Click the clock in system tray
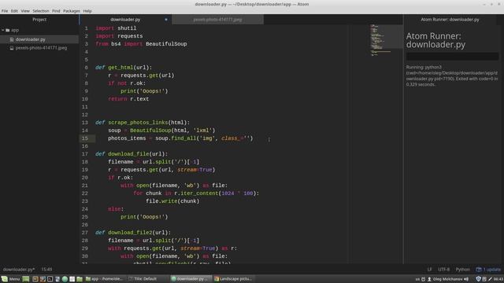Screen dimensions: 504x283 (498, 279)
